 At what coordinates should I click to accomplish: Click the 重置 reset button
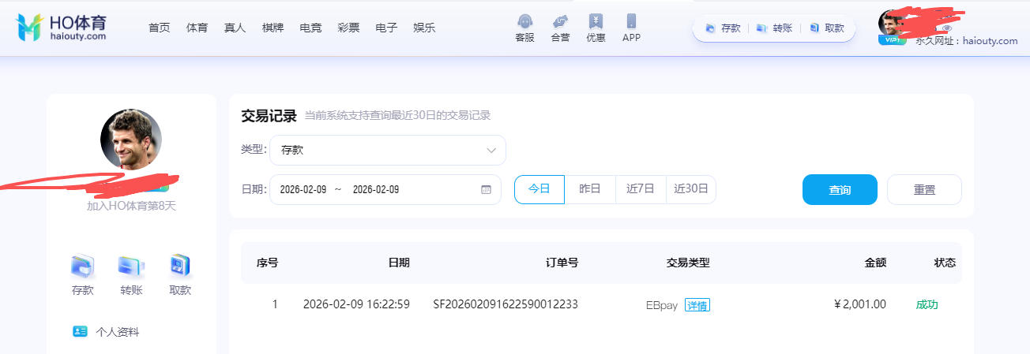click(x=924, y=190)
